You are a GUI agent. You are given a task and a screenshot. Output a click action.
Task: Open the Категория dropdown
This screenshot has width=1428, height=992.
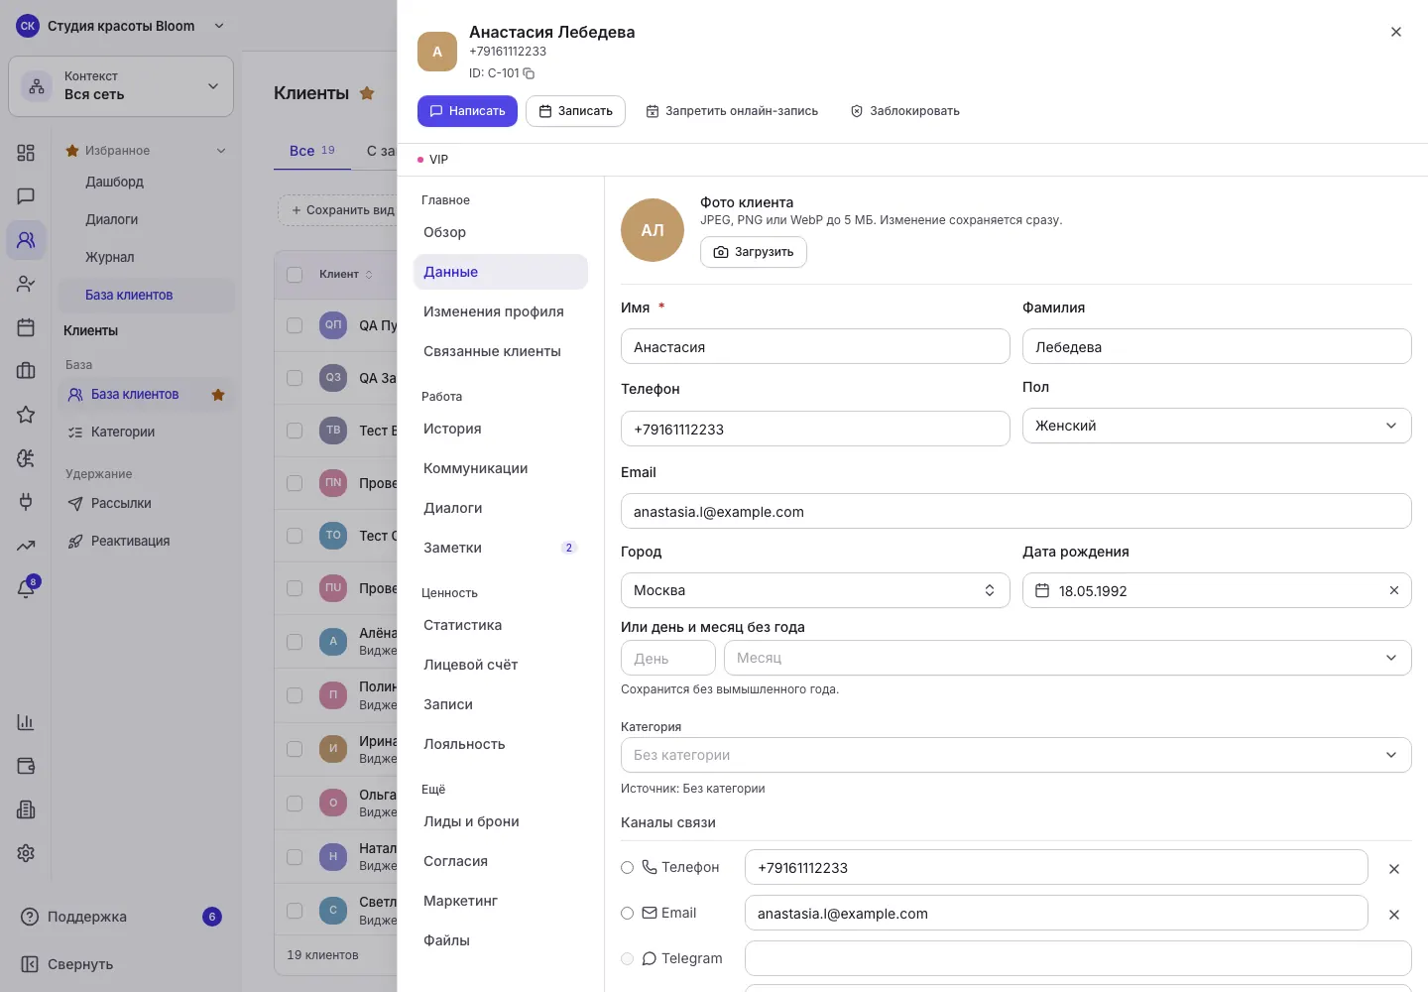pos(1015,755)
